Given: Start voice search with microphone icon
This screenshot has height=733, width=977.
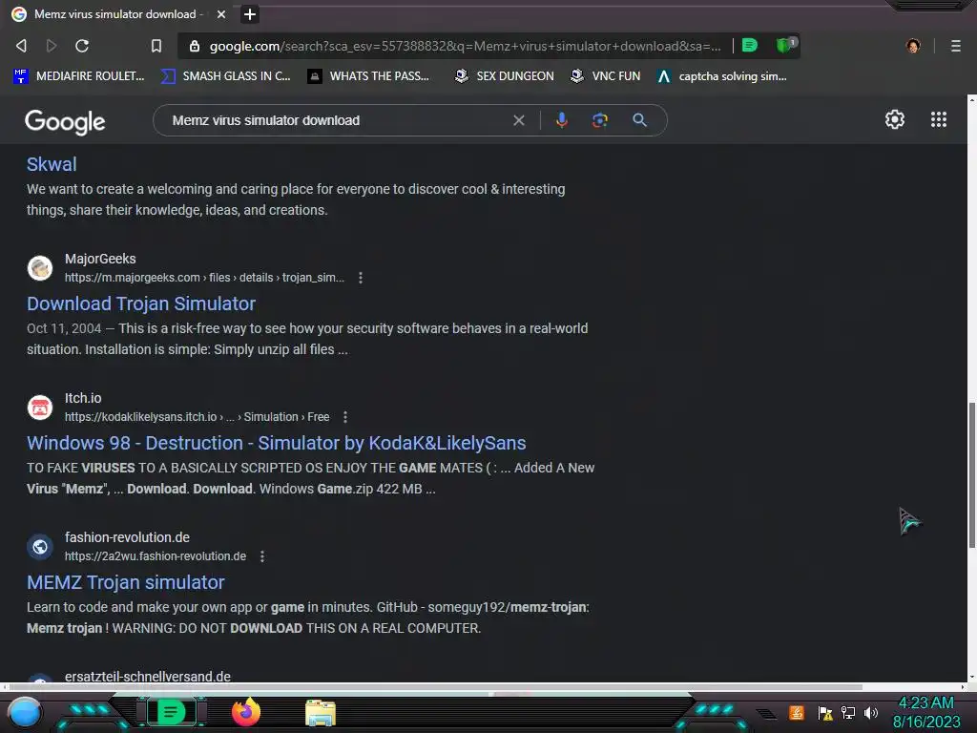Looking at the screenshot, I should point(561,120).
